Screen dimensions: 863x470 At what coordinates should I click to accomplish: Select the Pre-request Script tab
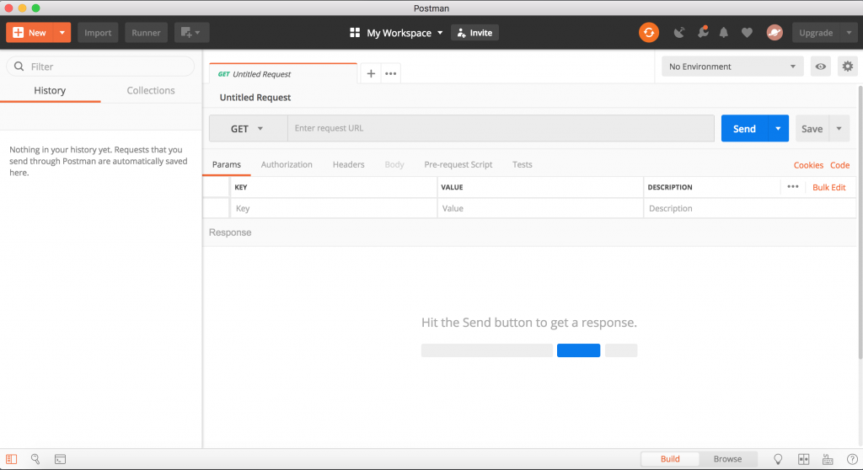458,164
